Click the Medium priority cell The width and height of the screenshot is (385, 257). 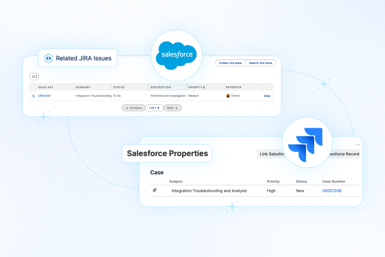(x=194, y=96)
